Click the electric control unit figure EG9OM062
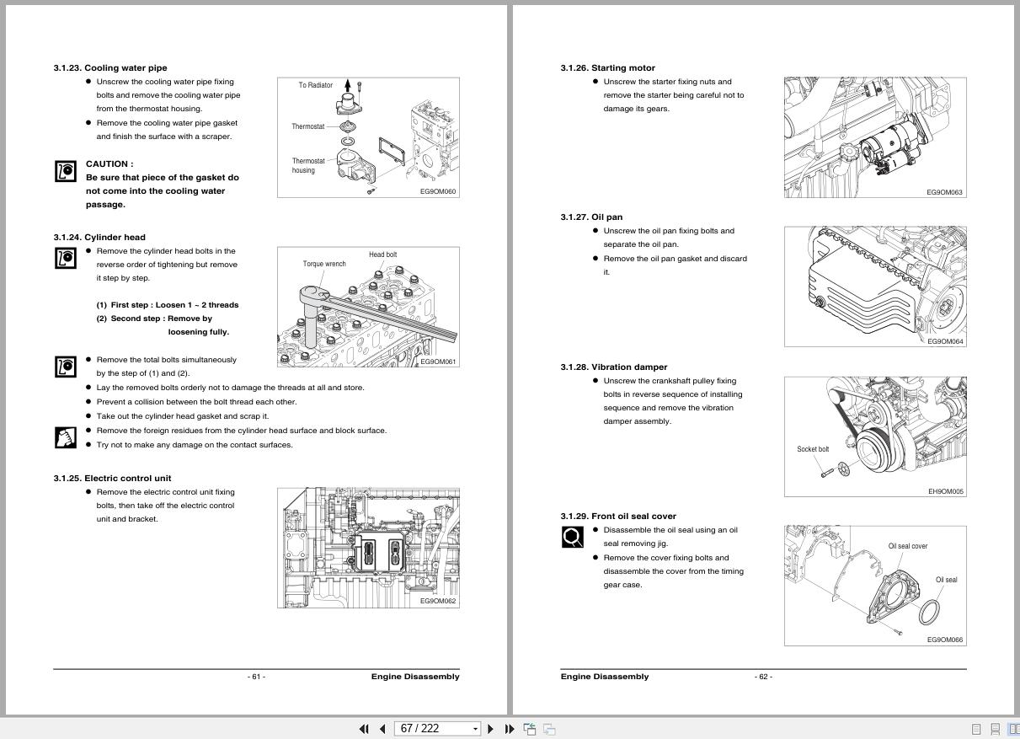This screenshot has height=739, width=1020. click(x=368, y=547)
